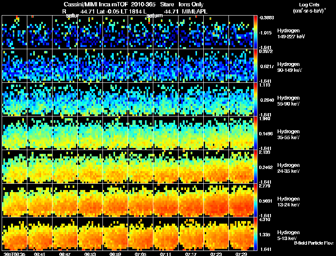Select the '0.2462' color scale value
Image resolution: width=336 pixels, height=256 pixels.
point(266,167)
